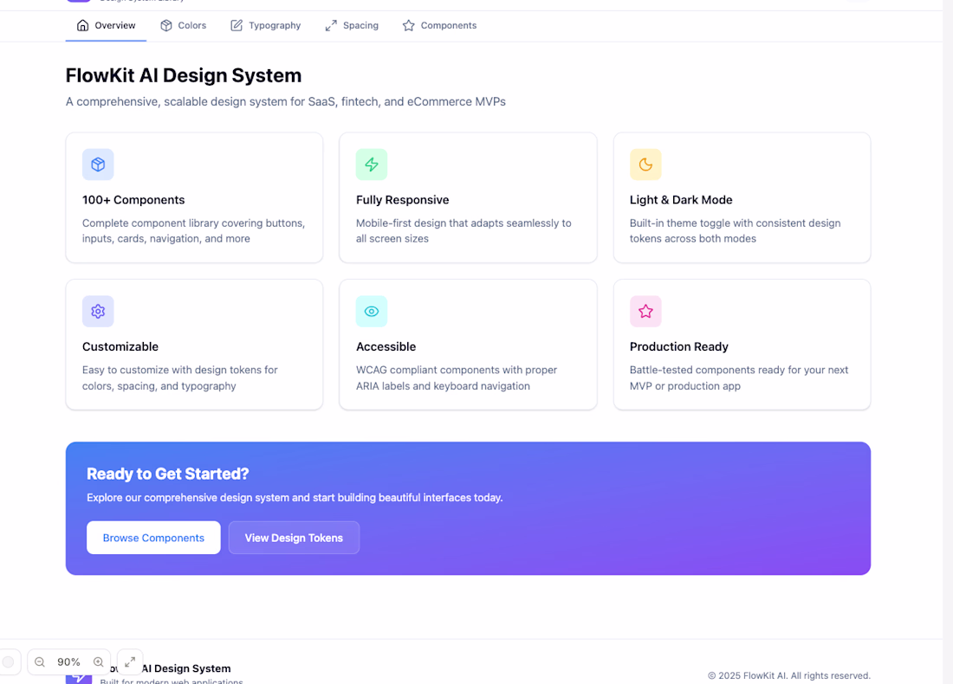
Task: Click the Production Ready card title
Action: [679, 347]
